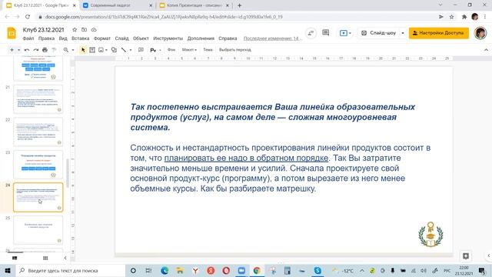The image size is (492, 277).
Task: Open the Инструменты menu
Action: (168, 38)
